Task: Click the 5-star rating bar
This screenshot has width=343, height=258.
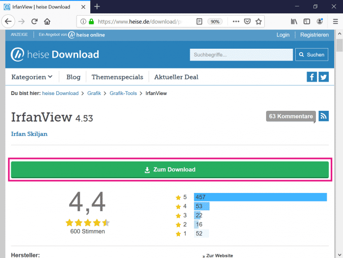Action: point(260,197)
